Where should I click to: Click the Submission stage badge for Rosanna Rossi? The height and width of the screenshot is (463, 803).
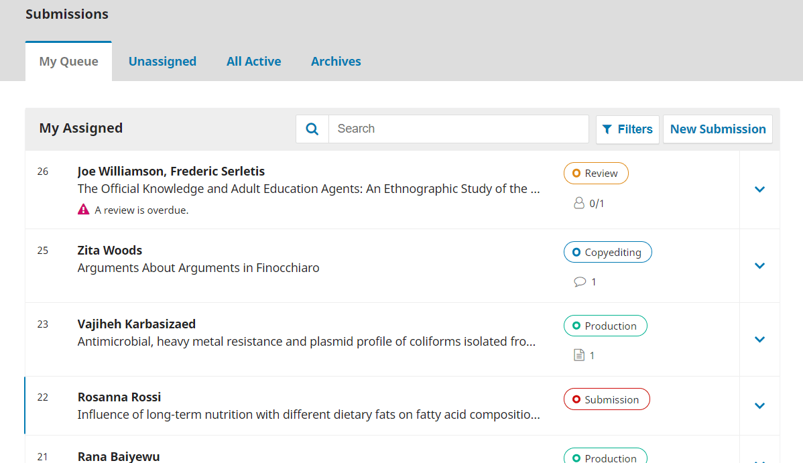[x=606, y=399]
